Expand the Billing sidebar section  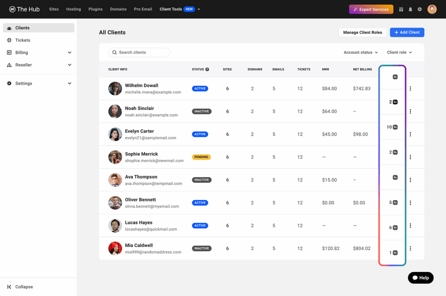[69, 52]
